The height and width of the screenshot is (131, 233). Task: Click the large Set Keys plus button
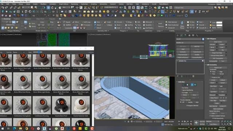(196, 123)
